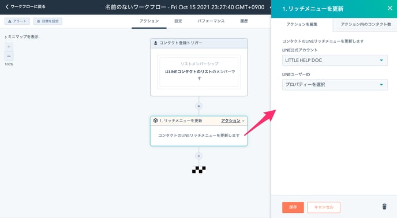Viewport: 397px width, 218px height.
Task: Open the LINEユーザーID プロパティーを選択 dropdown
Action: 335,85
